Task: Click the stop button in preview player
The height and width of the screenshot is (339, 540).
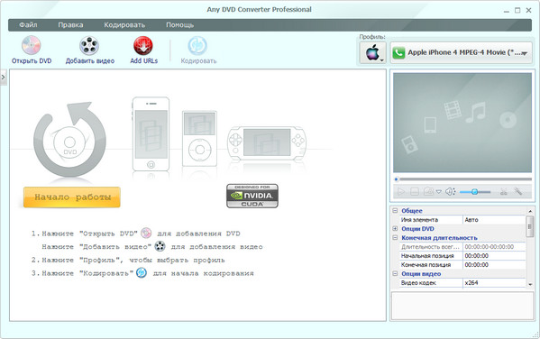Action: (x=415, y=191)
